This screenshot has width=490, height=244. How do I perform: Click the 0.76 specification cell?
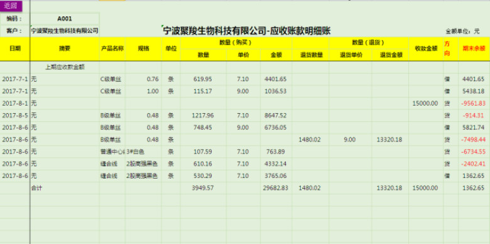pos(143,79)
